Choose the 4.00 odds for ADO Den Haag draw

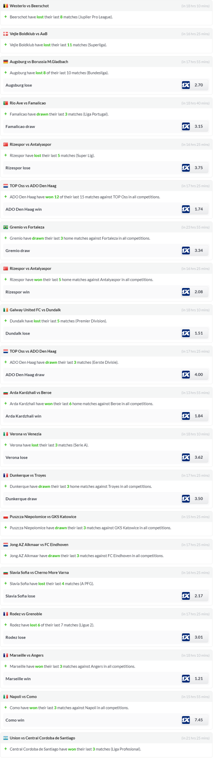point(199,374)
